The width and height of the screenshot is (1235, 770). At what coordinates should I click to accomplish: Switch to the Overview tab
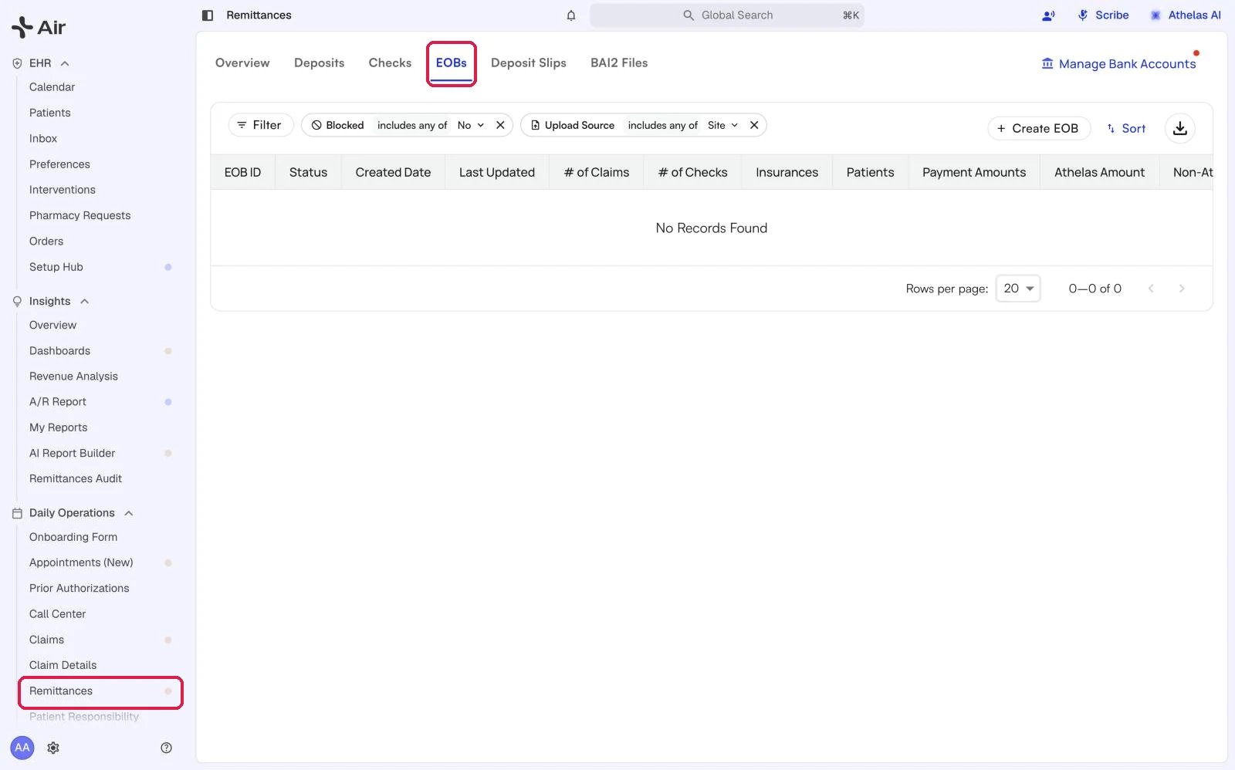point(242,63)
